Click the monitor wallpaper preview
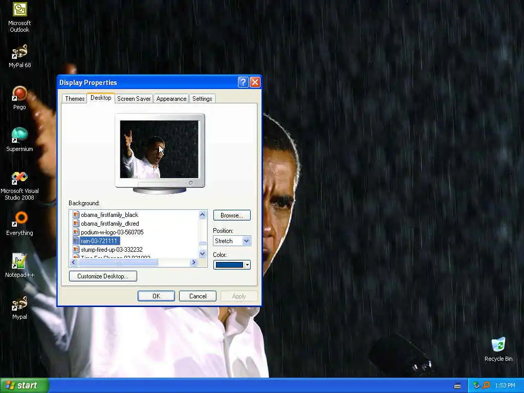The image size is (524, 393). (160, 149)
